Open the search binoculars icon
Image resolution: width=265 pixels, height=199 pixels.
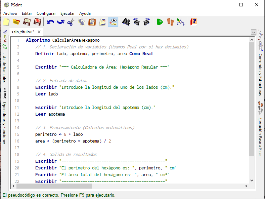(x=126, y=22)
